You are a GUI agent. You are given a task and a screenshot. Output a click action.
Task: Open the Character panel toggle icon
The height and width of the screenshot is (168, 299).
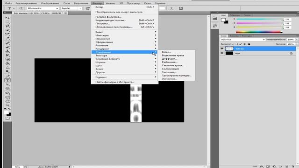coord(181,8)
